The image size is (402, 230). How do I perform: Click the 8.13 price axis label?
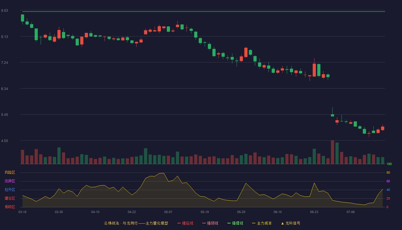click(5, 37)
